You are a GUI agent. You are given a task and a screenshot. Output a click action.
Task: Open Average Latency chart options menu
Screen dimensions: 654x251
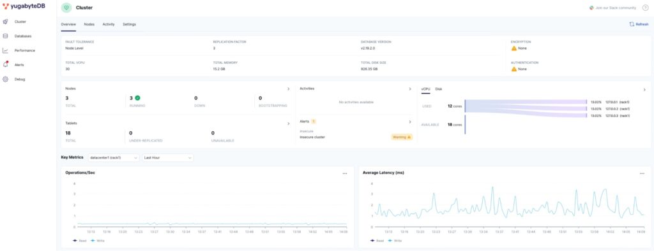tap(642, 173)
